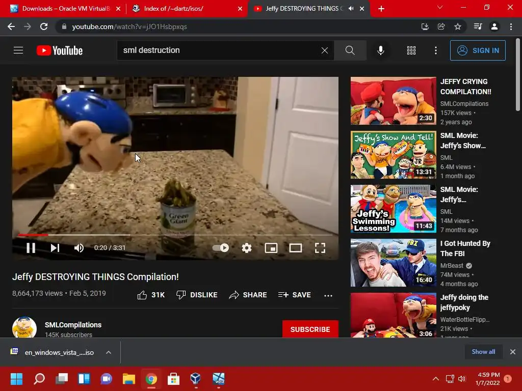
Task: Open the system volume tray icon
Action: click(x=462, y=379)
